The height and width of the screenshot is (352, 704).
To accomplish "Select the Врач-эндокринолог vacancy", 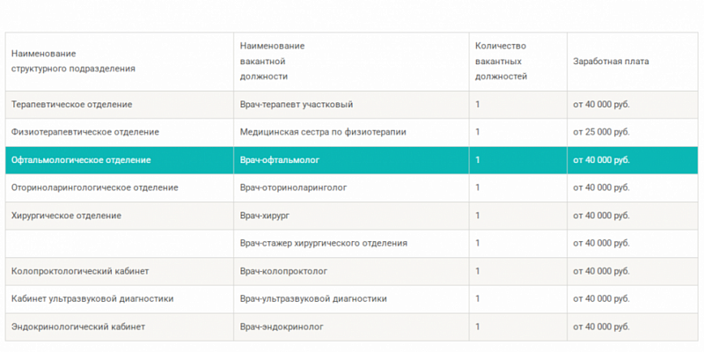I will (x=282, y=326).
